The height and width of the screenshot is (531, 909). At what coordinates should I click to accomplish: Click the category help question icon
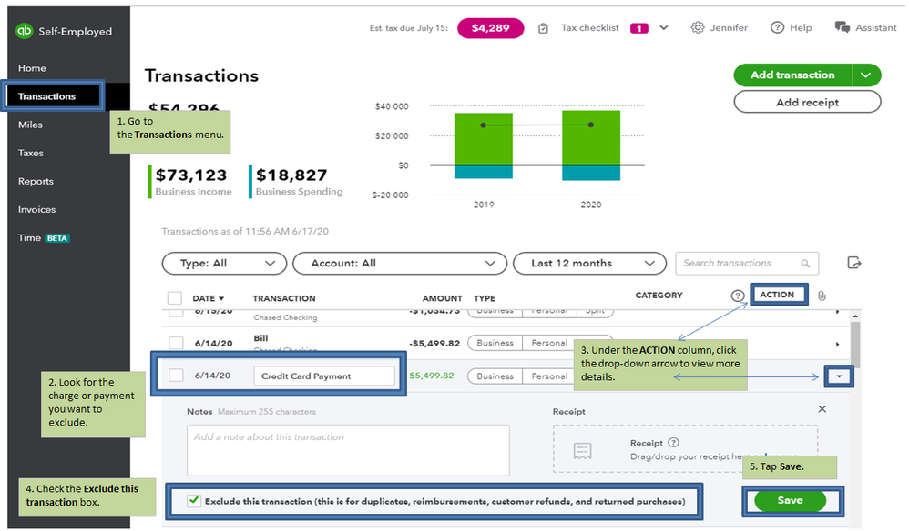click(738, 296)
